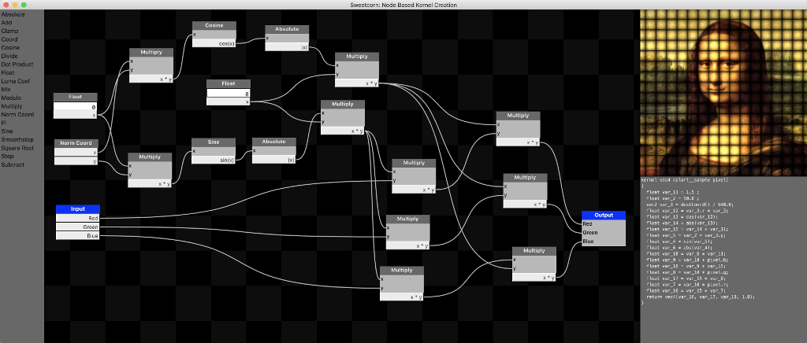Choose Divide from the sidebar list
807x343 pixels.
point(9,56)
